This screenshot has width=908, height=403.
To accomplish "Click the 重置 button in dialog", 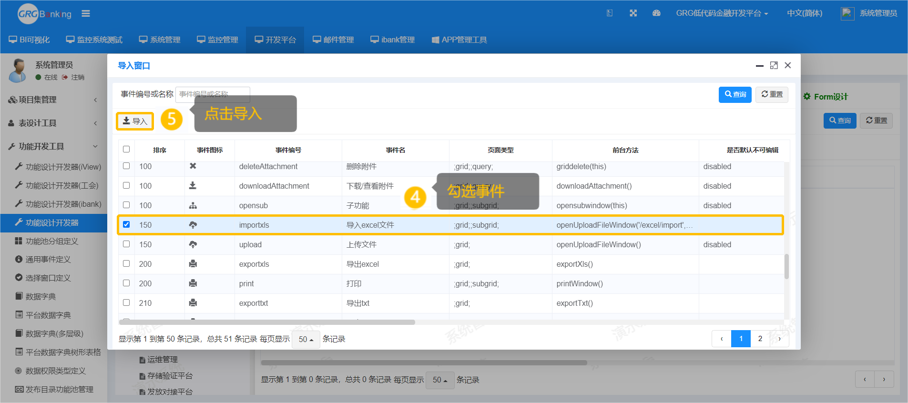I will point(772,94).
